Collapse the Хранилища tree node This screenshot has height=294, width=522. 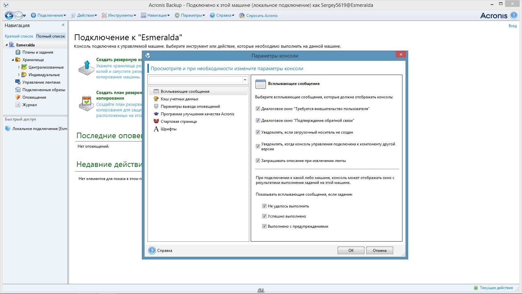tap(13, 60)
